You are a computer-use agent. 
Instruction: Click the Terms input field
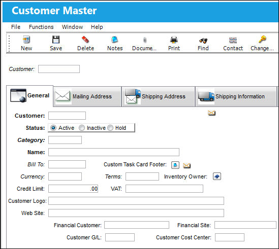point(142,176)
